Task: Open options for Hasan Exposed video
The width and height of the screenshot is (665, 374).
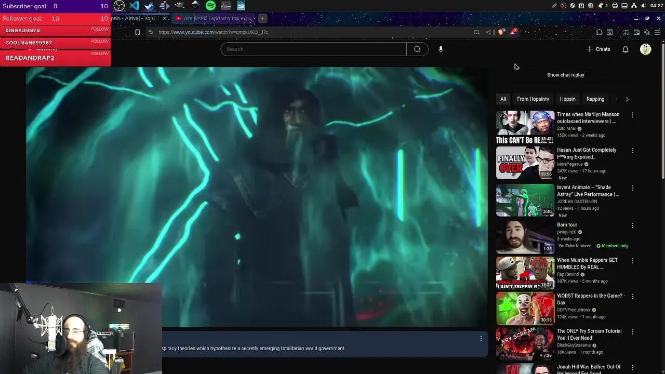Action: point(632,151)
